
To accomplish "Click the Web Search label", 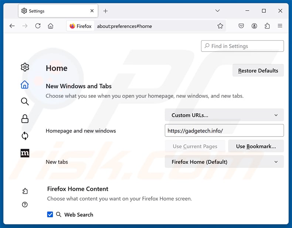I will (x=79, y=215).
